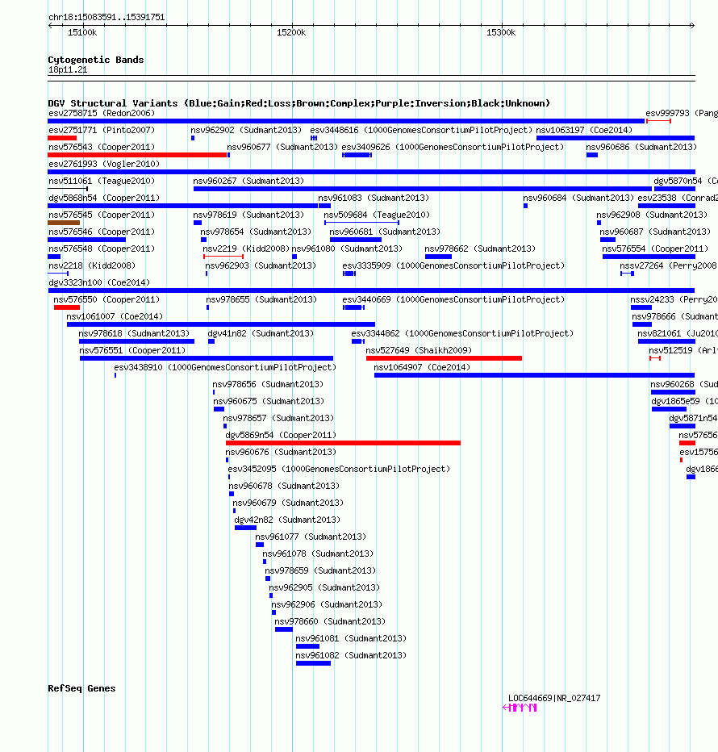The width and height of the screenshot is (718, 752).
Task: Click dgv42n82 (Sudmant2013) variant label
Action: click(x=287, y=520)
